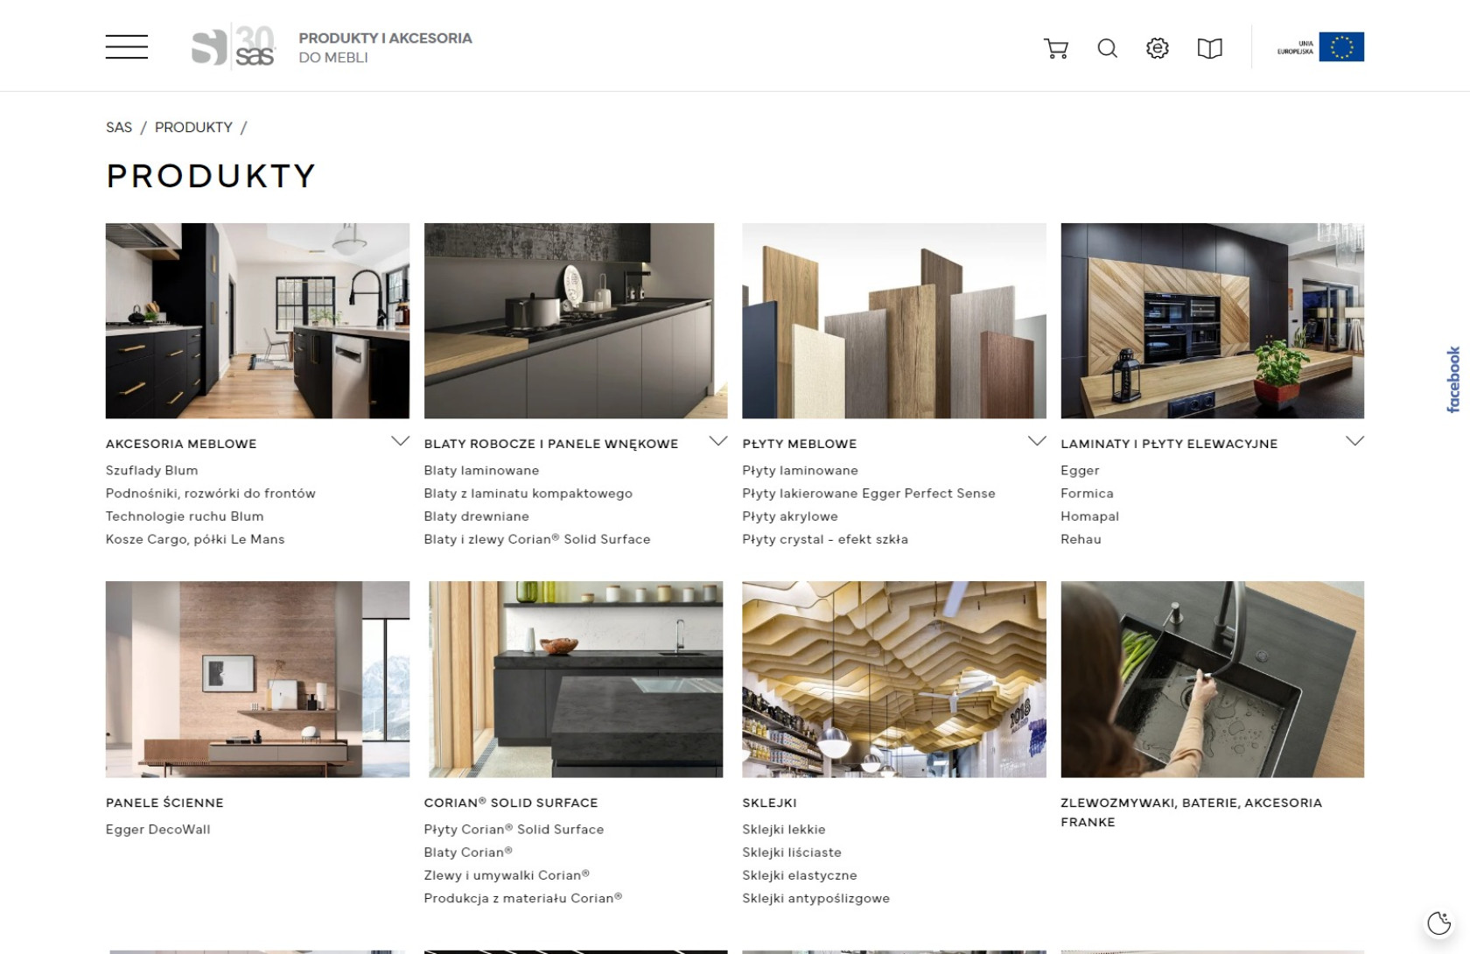Expand the Akcesoria meblowe category list

pyautogui.click(x=400, y=441)
